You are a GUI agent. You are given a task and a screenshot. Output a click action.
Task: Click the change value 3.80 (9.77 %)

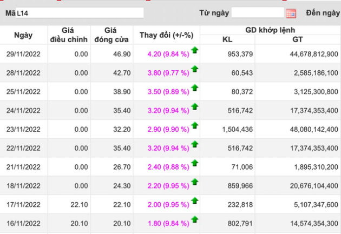tap(168, 73)
